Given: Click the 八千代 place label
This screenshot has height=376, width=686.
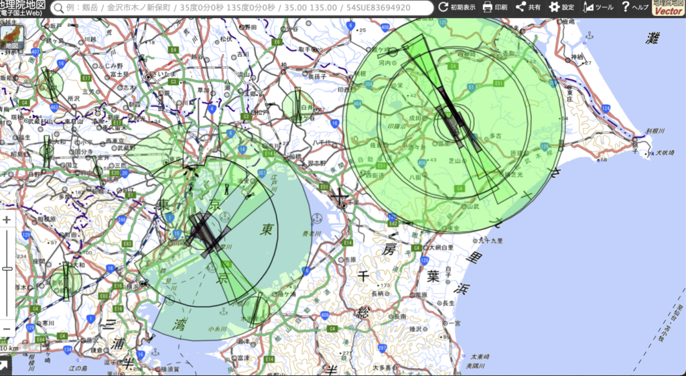Looking at the screenshot, I should [322, 142].
